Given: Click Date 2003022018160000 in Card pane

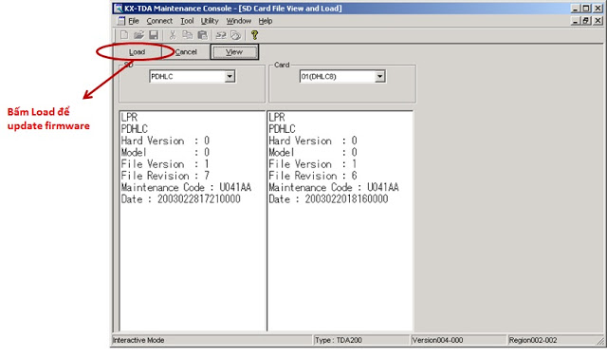Looking at the screenshot, I should pos(328,199).
